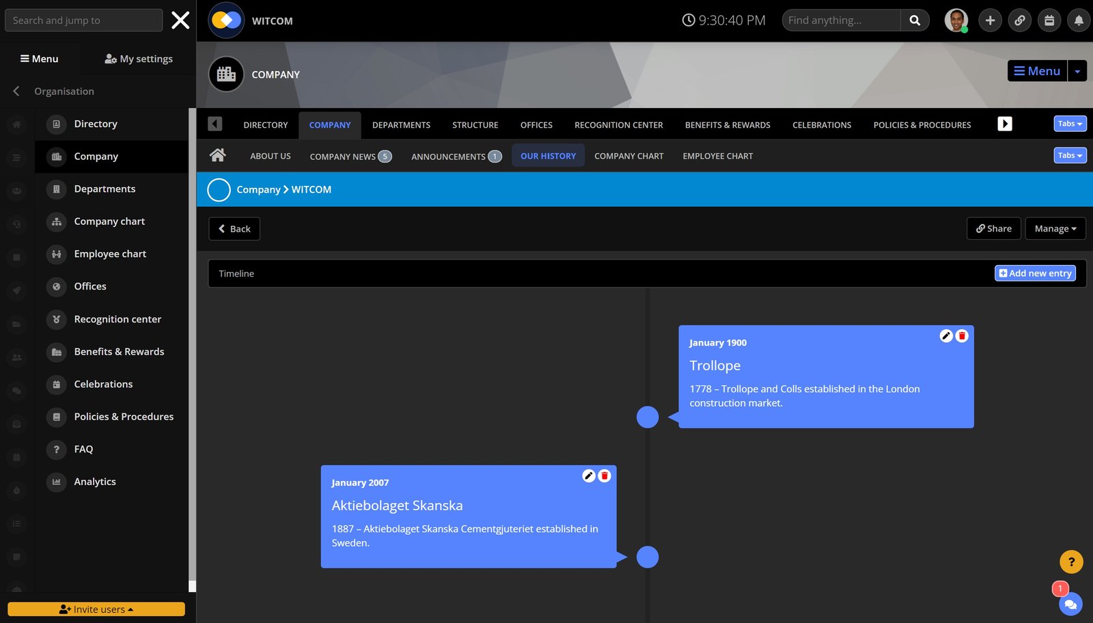This screenshot has height=623, width=1093.
Task: Click the edit pencil on Trollope entry
Action: tap(946, 335)
